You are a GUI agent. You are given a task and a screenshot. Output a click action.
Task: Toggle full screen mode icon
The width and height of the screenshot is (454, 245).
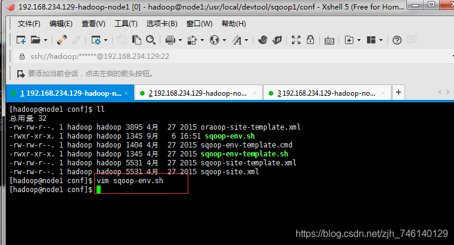pyautogui.click(x=296, y=40)
